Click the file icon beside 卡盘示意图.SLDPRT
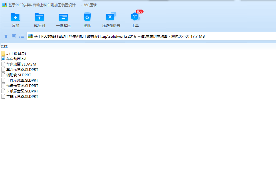The height and width of the screenshot is (181, 276). [3, 86]
